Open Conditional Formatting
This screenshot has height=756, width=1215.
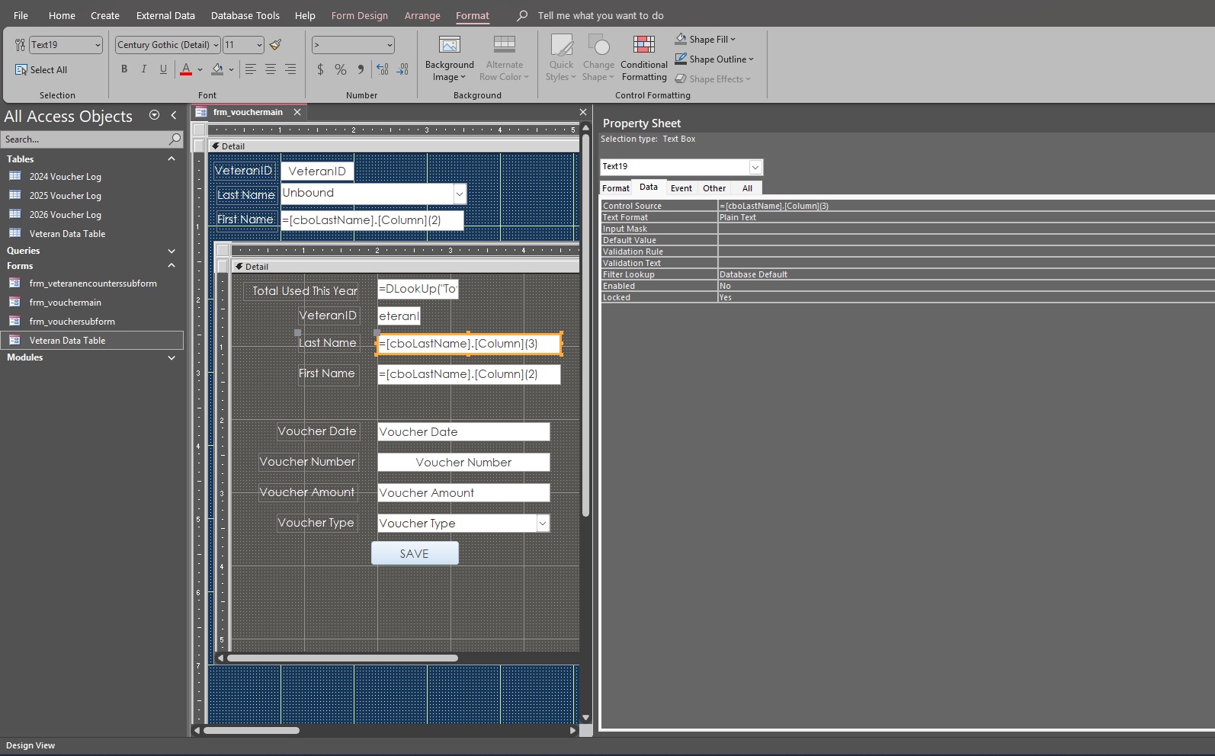(644, 58)
